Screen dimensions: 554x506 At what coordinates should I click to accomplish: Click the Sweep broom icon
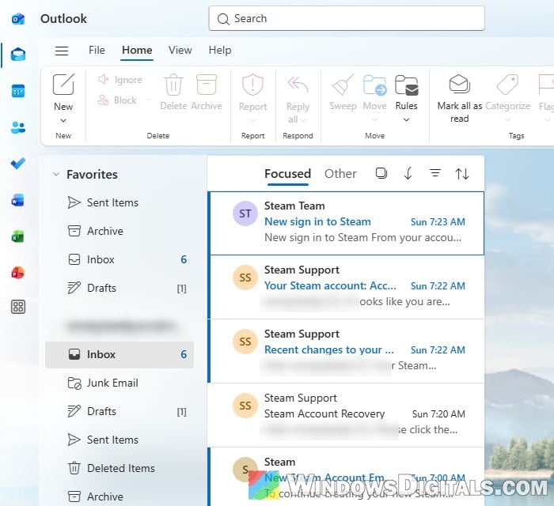tap(343, 85)
